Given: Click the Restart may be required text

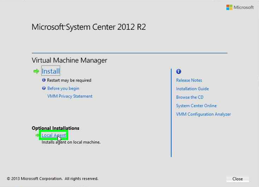Looking at the screenshot, I should (x=69, y=80).
